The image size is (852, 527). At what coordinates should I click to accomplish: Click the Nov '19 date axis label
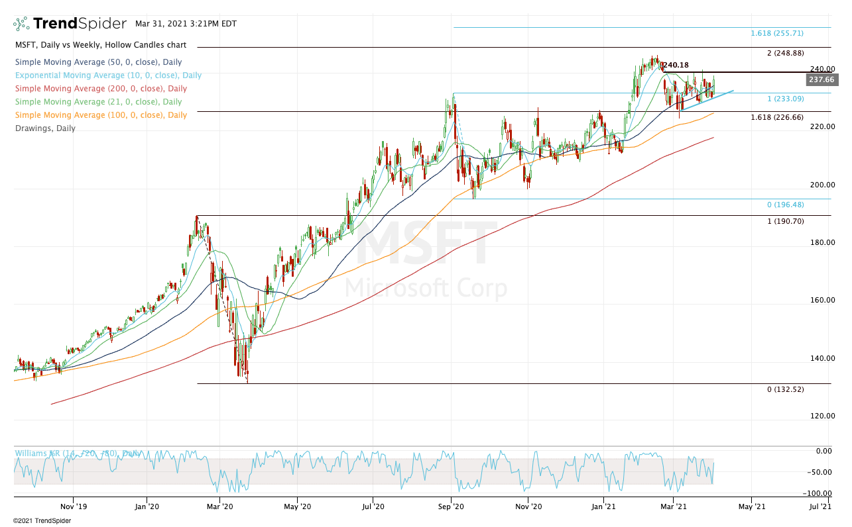[x=73, y=506]
